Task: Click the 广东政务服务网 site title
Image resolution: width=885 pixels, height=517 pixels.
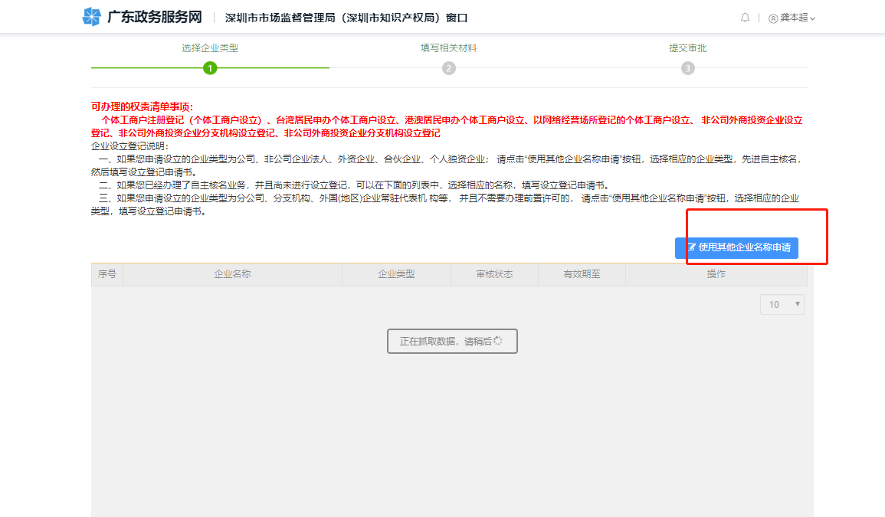Action: pyautogui.click(x=154, y=17)
